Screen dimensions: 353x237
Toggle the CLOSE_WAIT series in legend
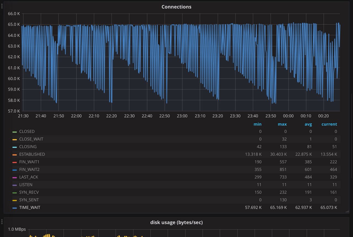coord(31,139)
